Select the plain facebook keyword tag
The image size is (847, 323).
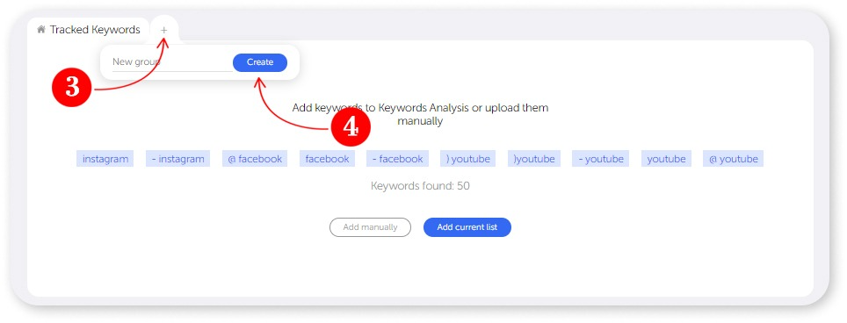tap(327, 159)
